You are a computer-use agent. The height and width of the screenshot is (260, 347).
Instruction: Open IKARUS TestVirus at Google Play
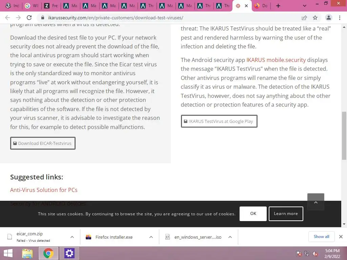[x=219, y=121]
